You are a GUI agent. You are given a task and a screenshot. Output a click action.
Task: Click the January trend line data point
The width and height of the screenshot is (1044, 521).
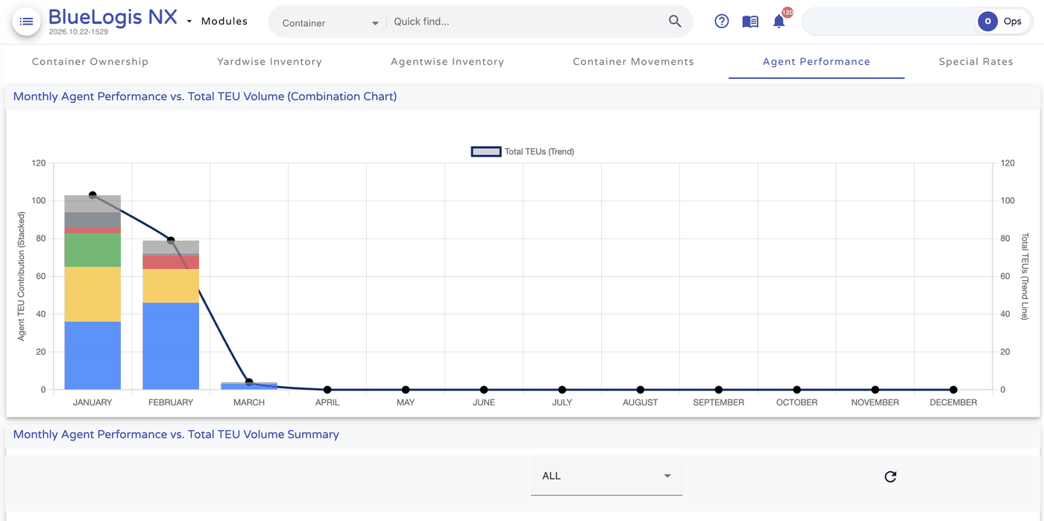tap(92, 195)
